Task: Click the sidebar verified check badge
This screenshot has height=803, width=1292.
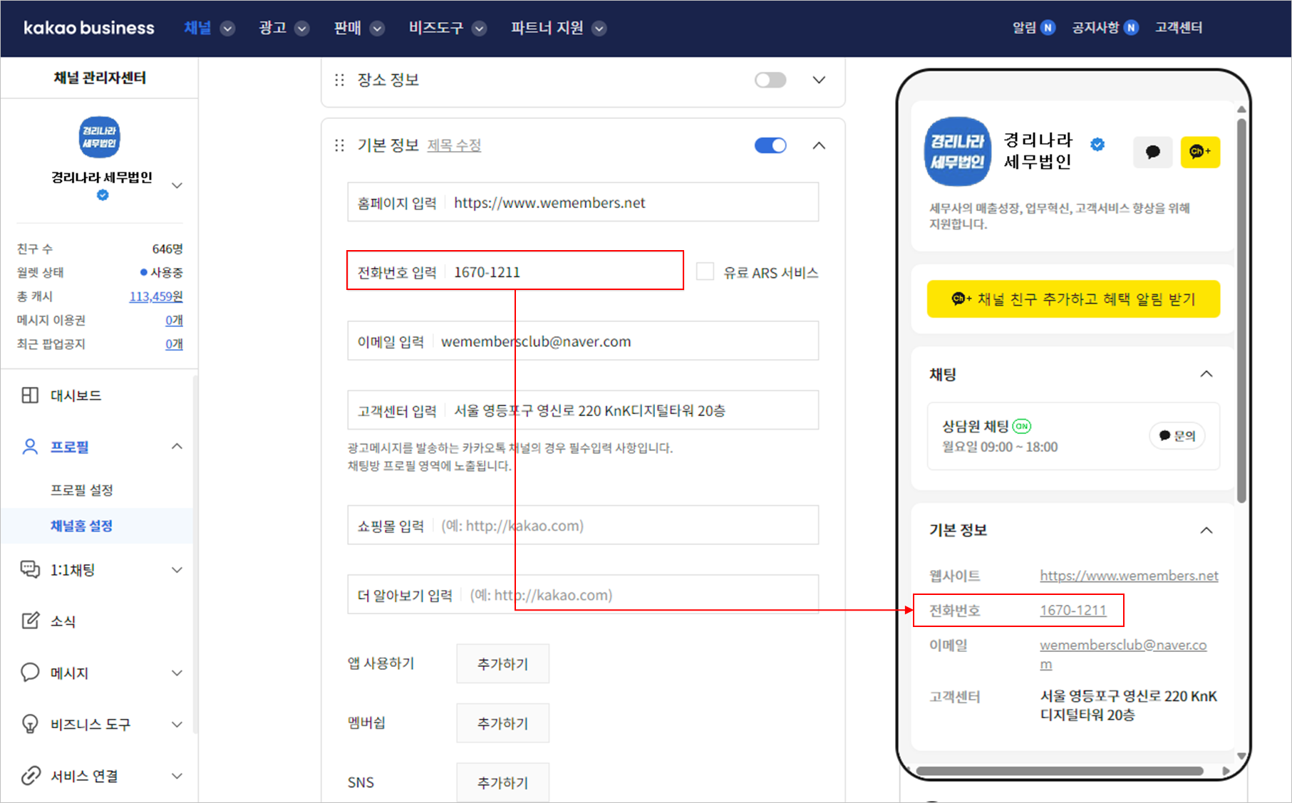Action: click(x=103, y=195)
